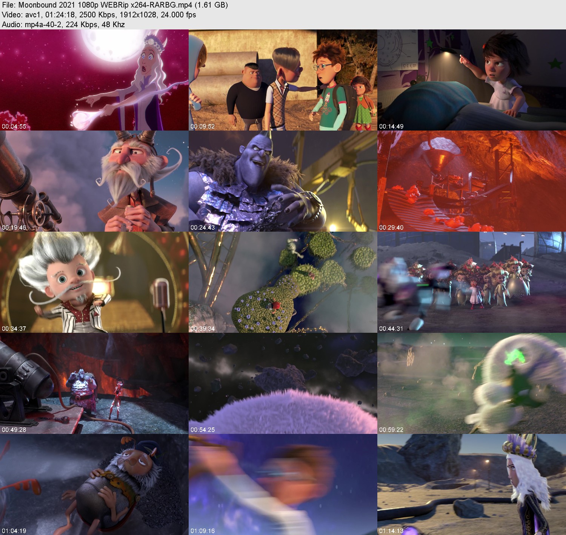Image resolution: width=566 pixels, height=535 pixels.
Task: Click the File name line in header
Action: pyautogui.click(x=115, y=5)
